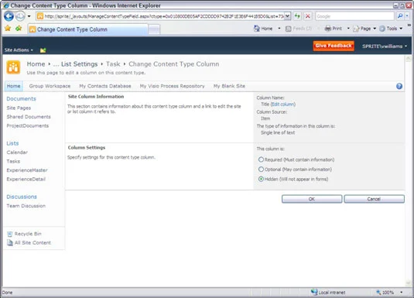Open the recent pages dropdown arrow
The image size is (414, 298).
(x=29, y=16)
